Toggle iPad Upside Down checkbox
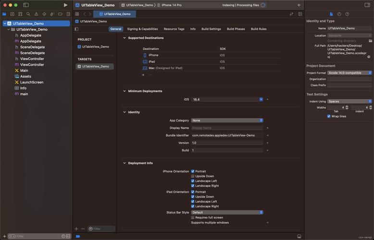Image resolution: width=374 pixels, height=240 pixels. pyautogui.click(x=193, y=197)
